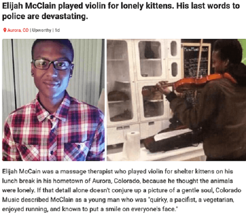The width and height of the screenshot is (246, 213).
Task: Click the eyeglasses in the left portrait
Action: pyautogui.click(x=52, y=64)
